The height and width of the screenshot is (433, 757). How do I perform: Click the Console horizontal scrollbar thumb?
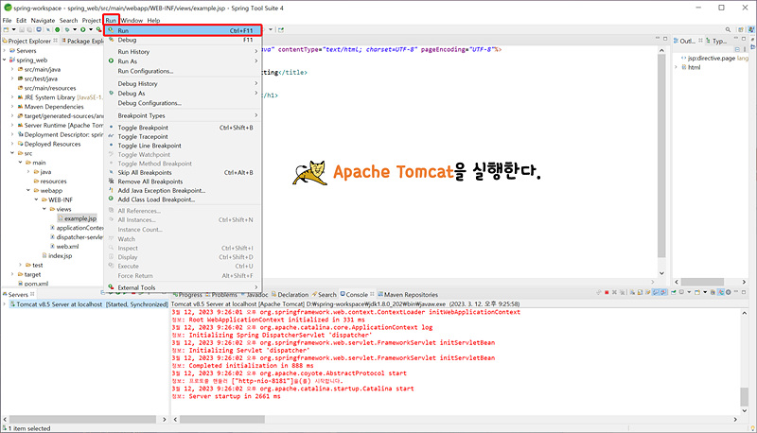[x=222, y=420]
